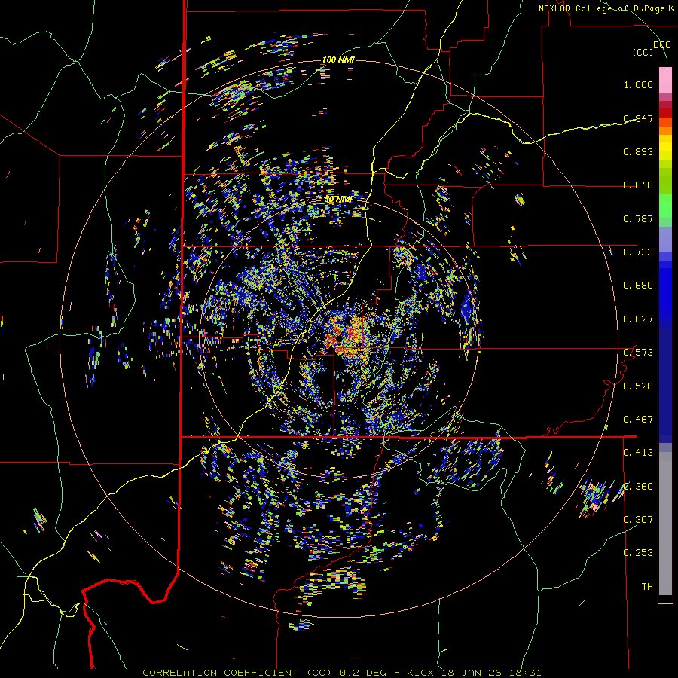Click the 0.413 scale value

coord(638,453)
